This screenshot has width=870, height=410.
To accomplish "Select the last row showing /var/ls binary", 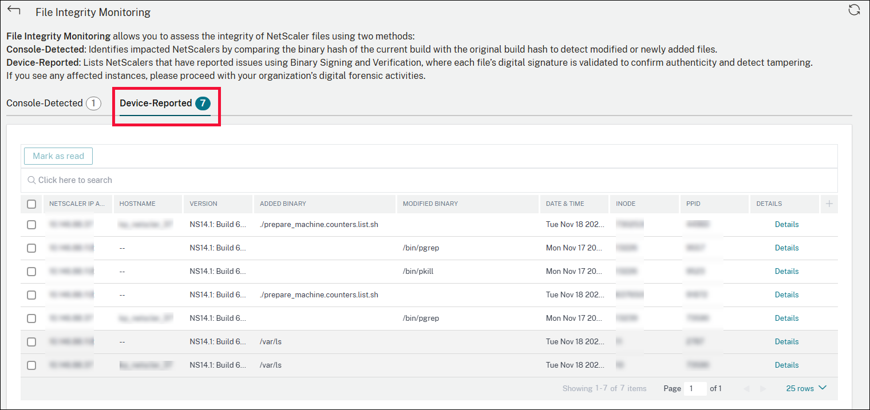I will pos(31,365).
